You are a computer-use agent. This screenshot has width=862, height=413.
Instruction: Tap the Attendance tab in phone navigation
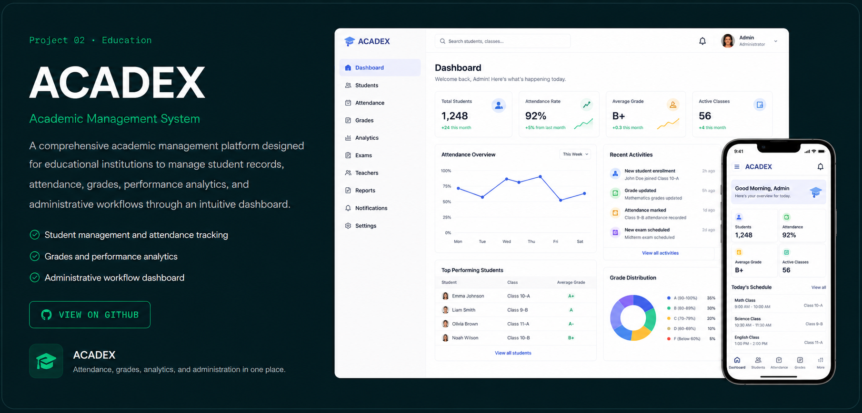[x=779, y=363]
